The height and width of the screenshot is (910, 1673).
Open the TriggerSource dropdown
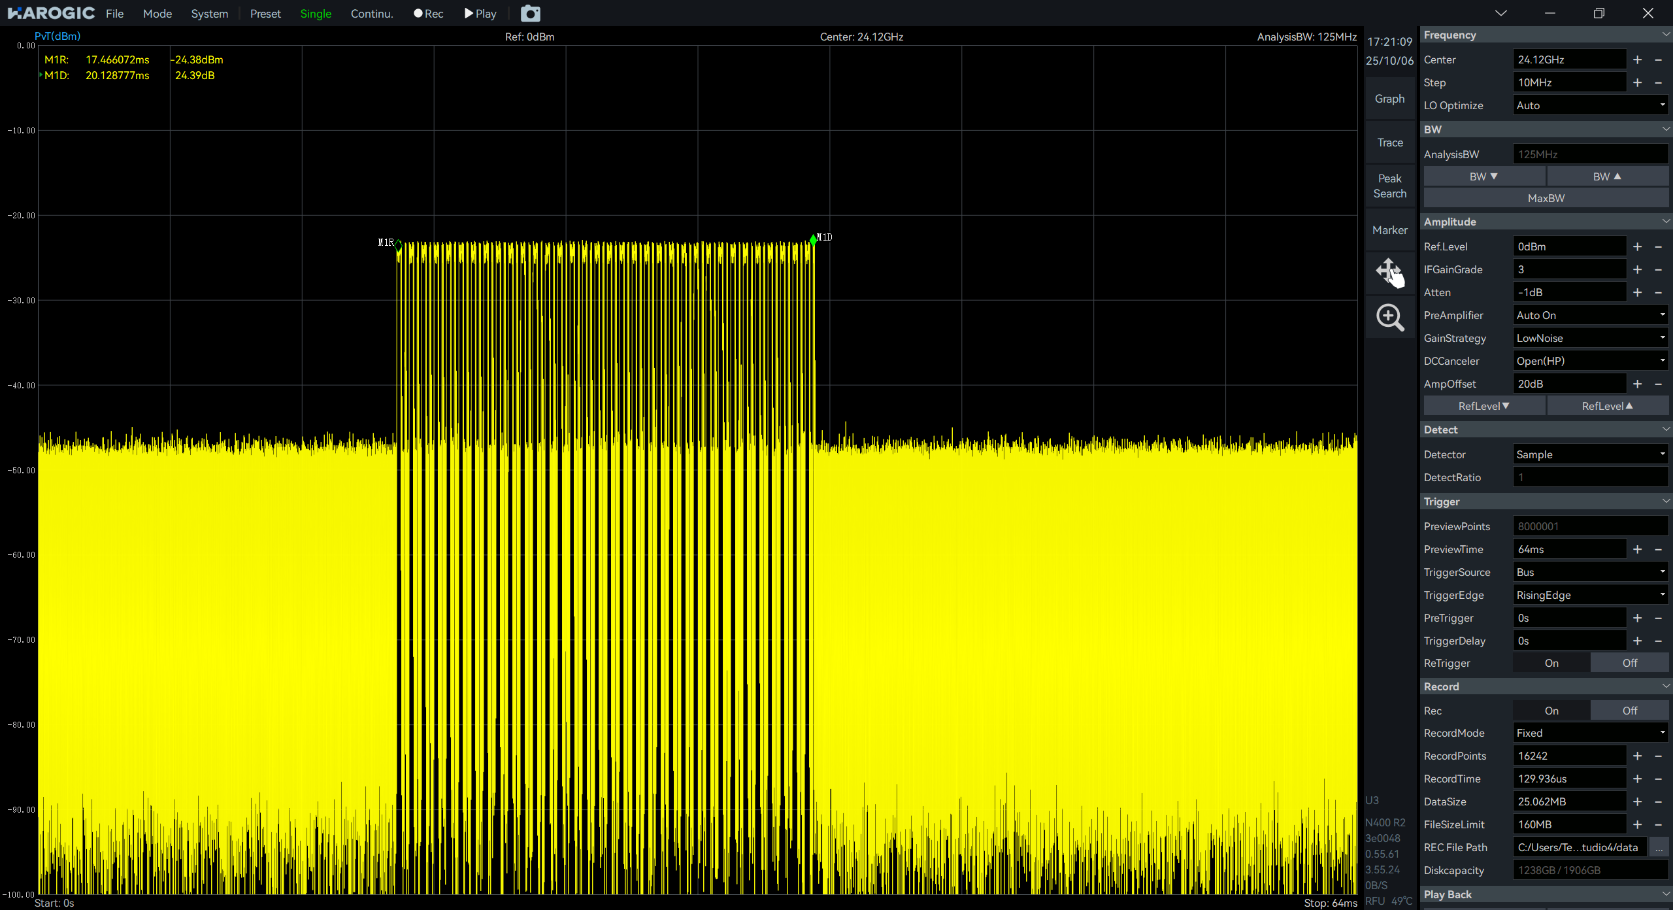point(1589,572)
